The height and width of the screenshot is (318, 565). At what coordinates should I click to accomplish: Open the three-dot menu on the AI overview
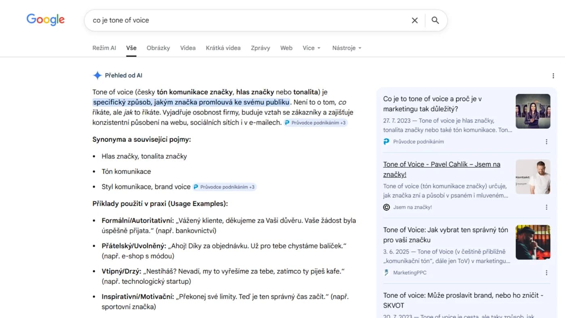click(553, 75)
